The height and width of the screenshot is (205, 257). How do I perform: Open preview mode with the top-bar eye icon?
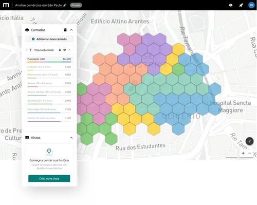tap(231, 5)
